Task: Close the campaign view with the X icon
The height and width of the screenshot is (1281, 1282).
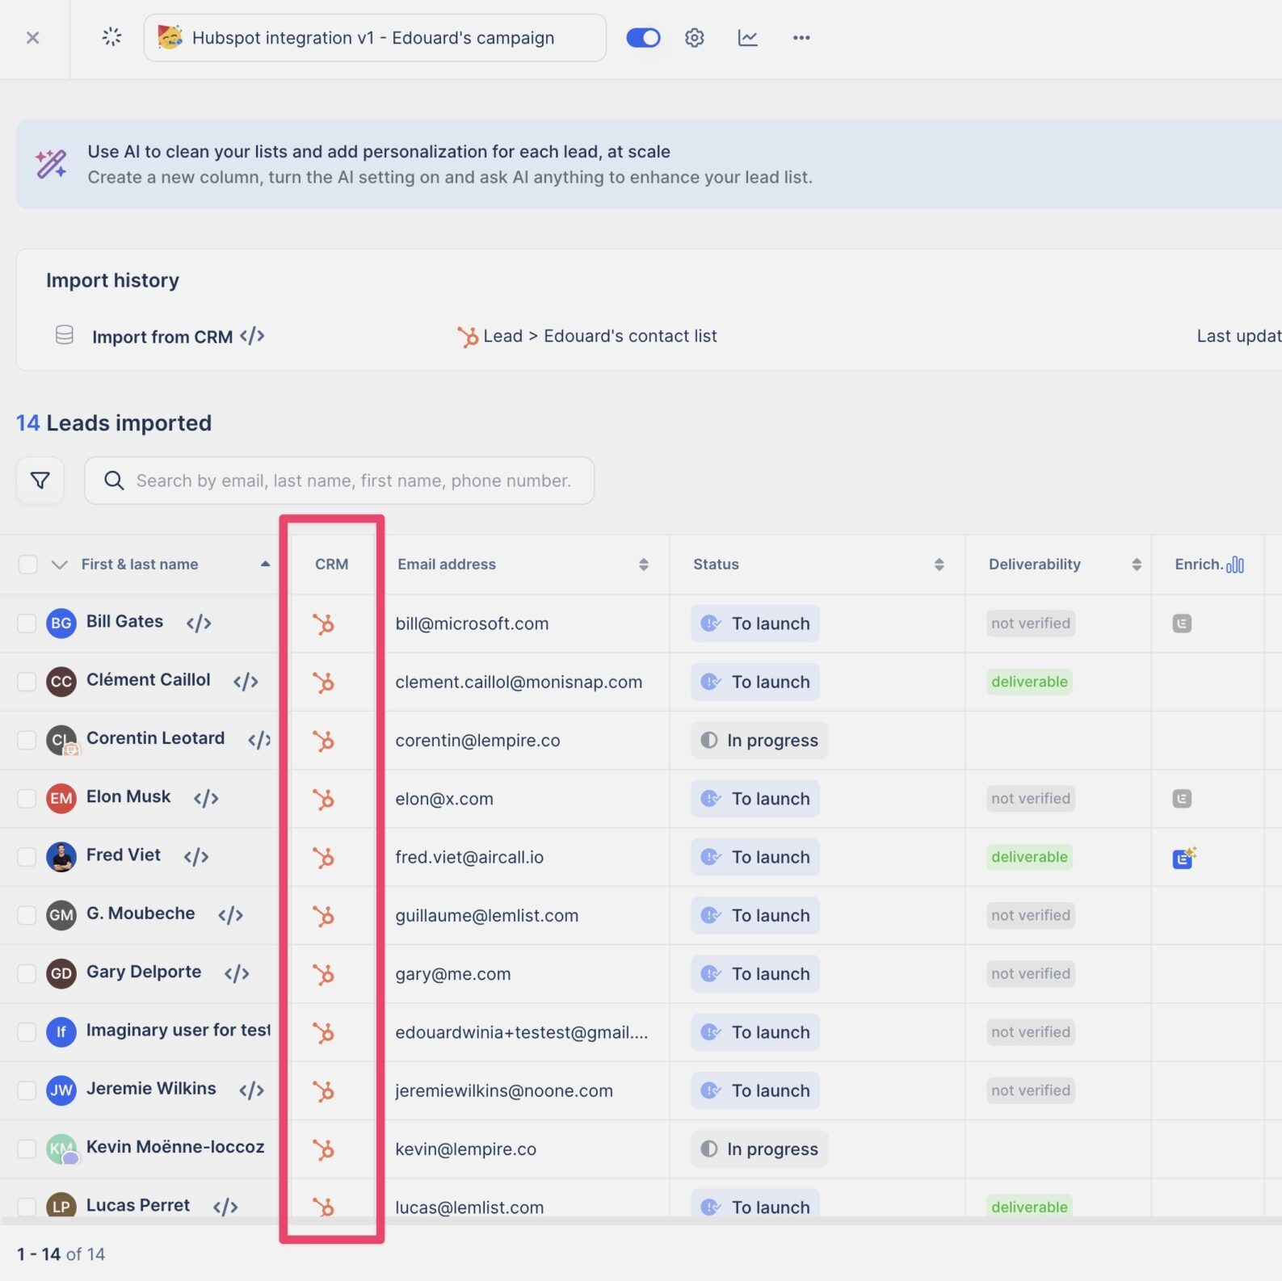Action: [x=33, y=38]
